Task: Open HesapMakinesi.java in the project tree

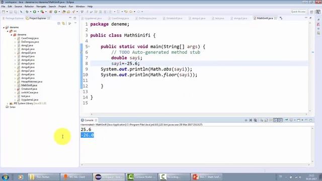Action: point(32,81)
